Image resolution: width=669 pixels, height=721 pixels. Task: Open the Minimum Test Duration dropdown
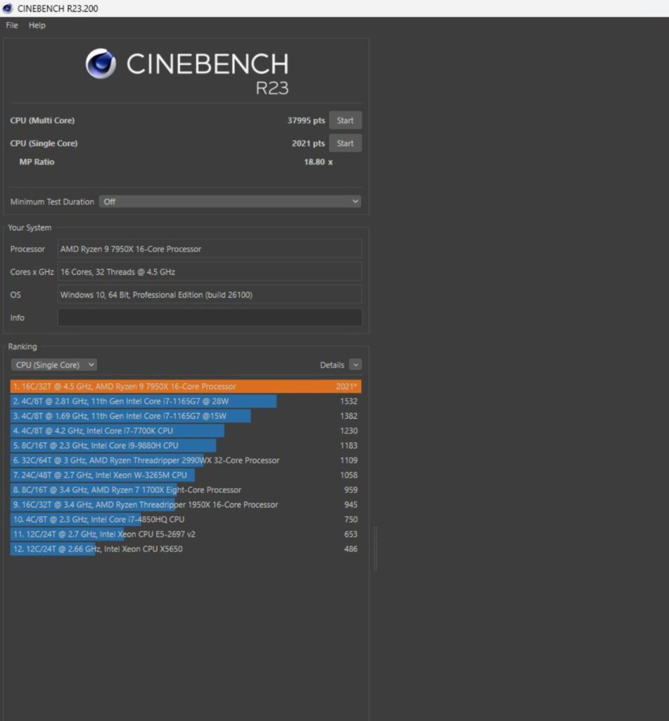click(230, 201)
